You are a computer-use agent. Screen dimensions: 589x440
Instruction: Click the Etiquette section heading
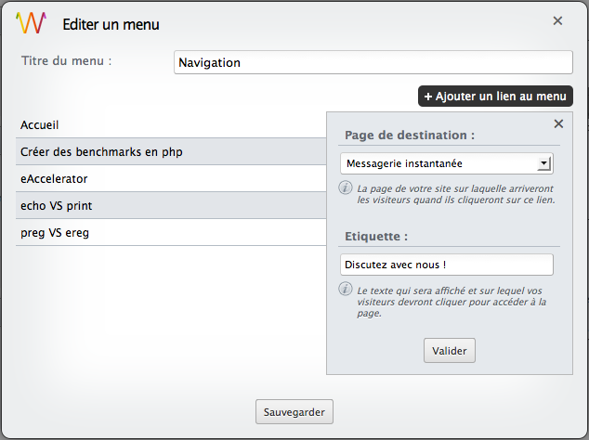pyautogui.click(x=376, y=237)
